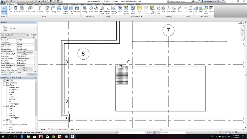Open the Architecture ribbon tab
The height and width of the screenshot is (139, 247).
(11, 4)
